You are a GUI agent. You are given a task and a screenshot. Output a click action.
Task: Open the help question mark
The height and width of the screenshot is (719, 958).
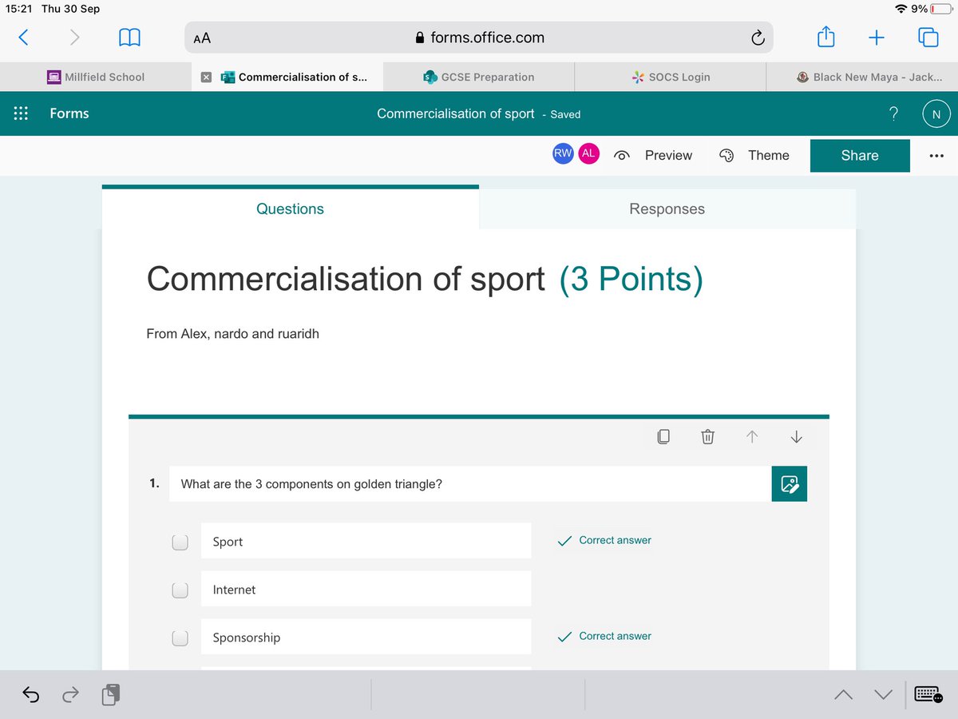point(894,113)
